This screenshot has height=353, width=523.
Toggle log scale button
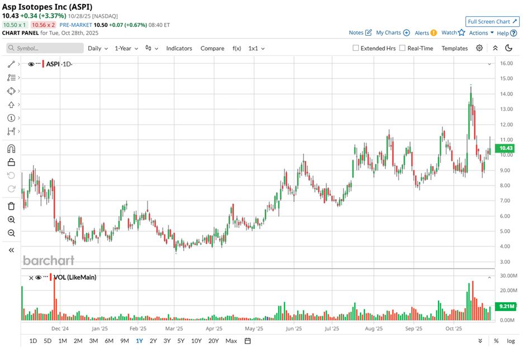[x=511, y=341]
